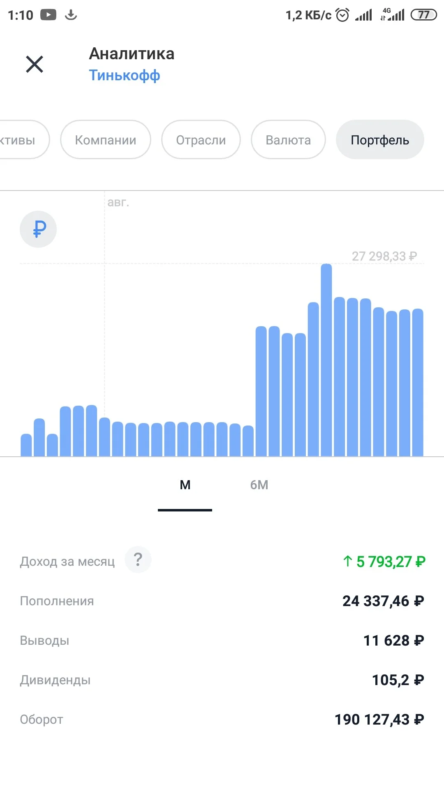The image size is (444, 790).
Task: Open the Тинькофф account link
Action: (125, 76)
